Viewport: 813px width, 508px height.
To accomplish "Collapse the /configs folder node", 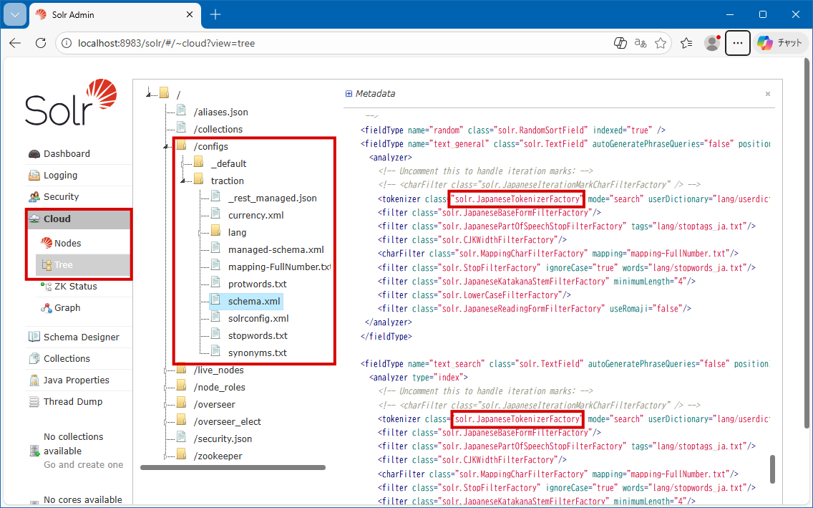I will [x=166, y=146].
